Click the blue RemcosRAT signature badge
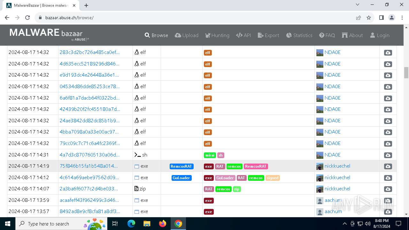The width and height of the screenshot is (409, 230). tap(181, 166)
